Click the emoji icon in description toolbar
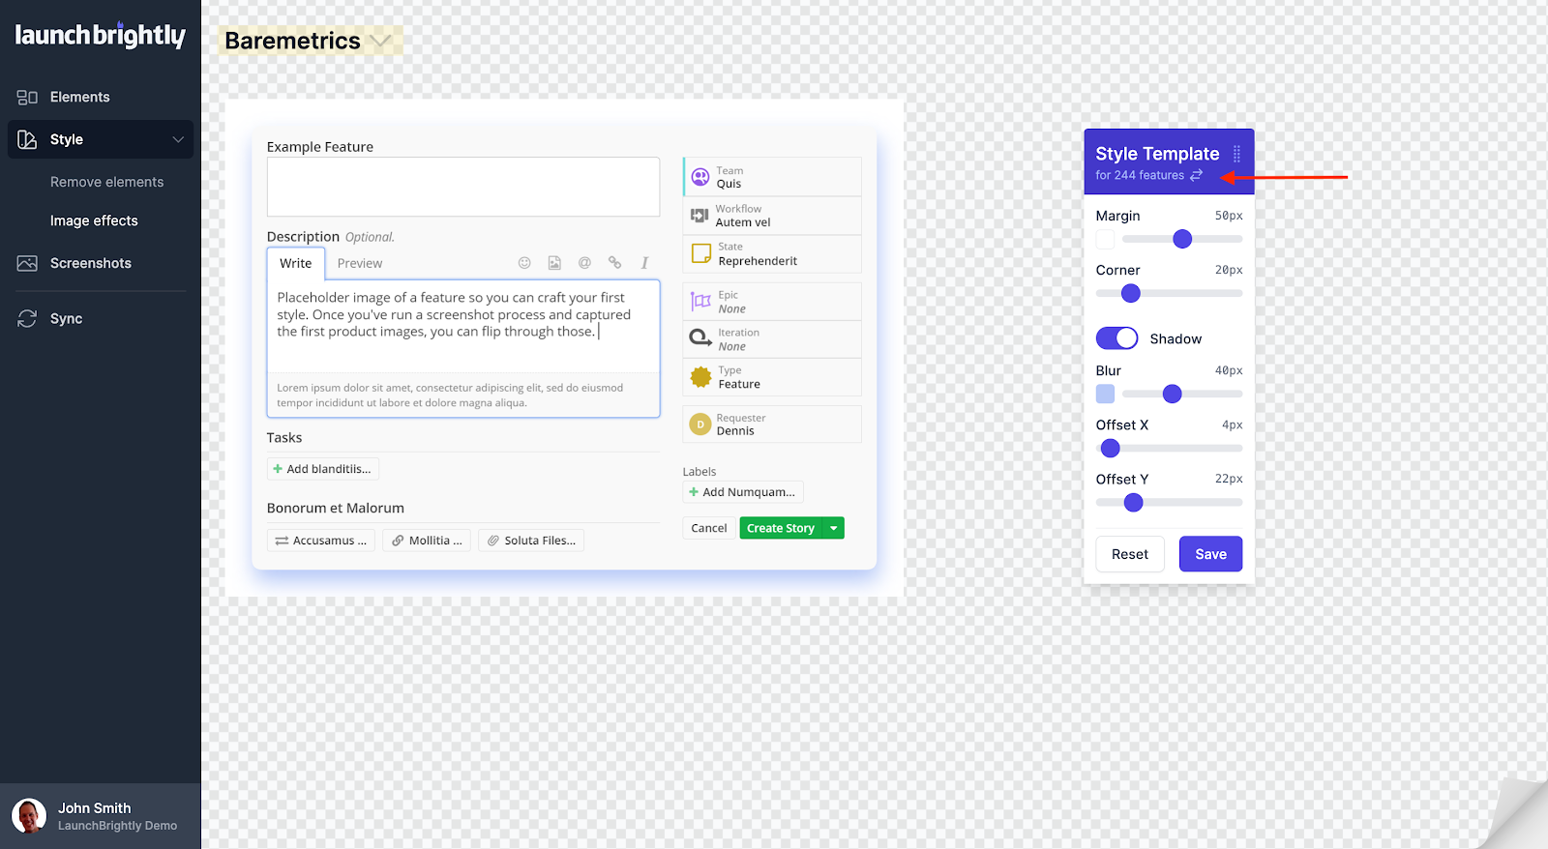The height and width of the screenshot is (849, 1548). coord(524,263)
